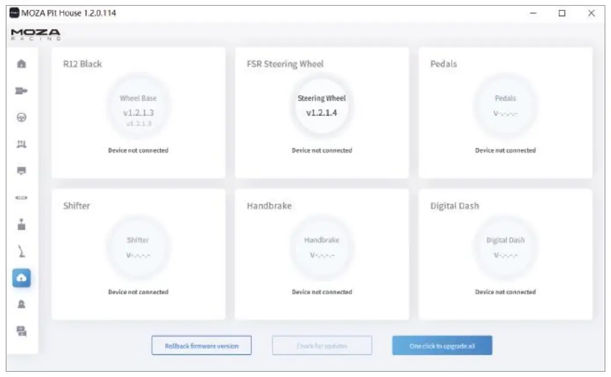
Task: Click the MOZA Racing logo
Action: tap(35, 34)
